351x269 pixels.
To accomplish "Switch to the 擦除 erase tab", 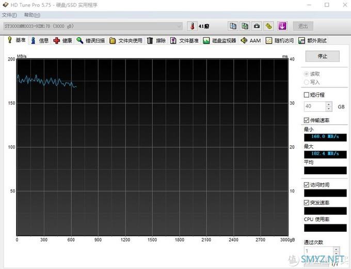I will click(x=156, y=40).
